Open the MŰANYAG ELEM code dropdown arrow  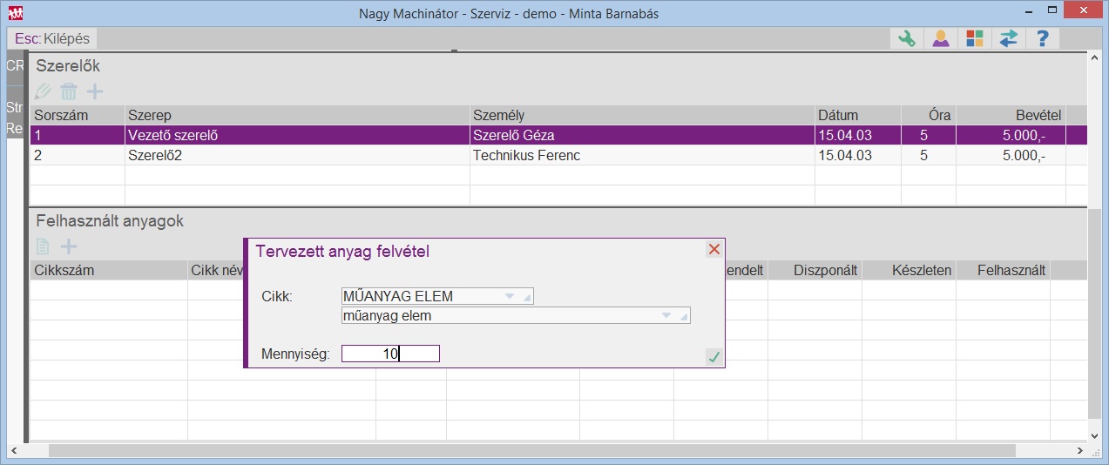[510, 296]
